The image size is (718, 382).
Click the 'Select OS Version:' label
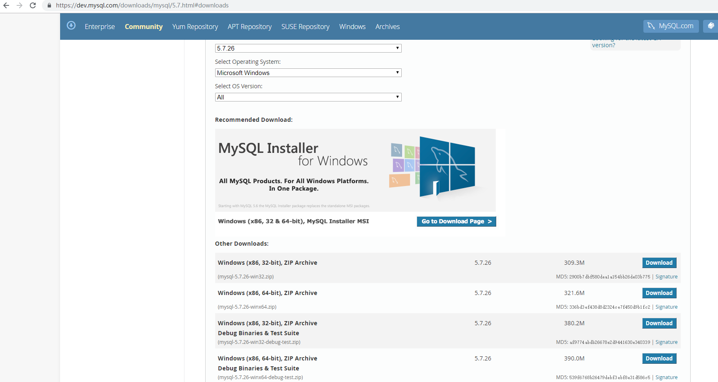(239, 86)
